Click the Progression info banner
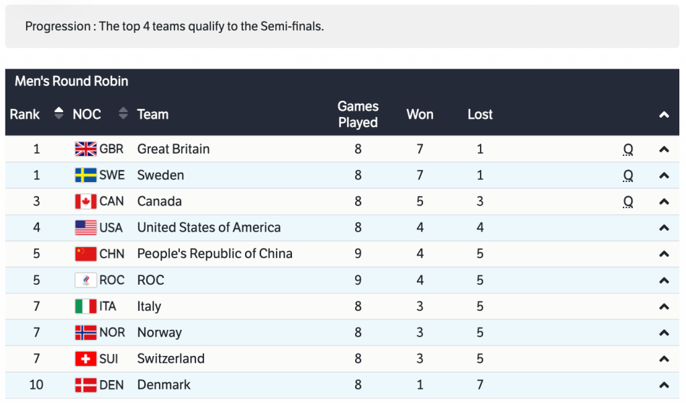This screenshot has width=686, height=403. coord(342,27)
